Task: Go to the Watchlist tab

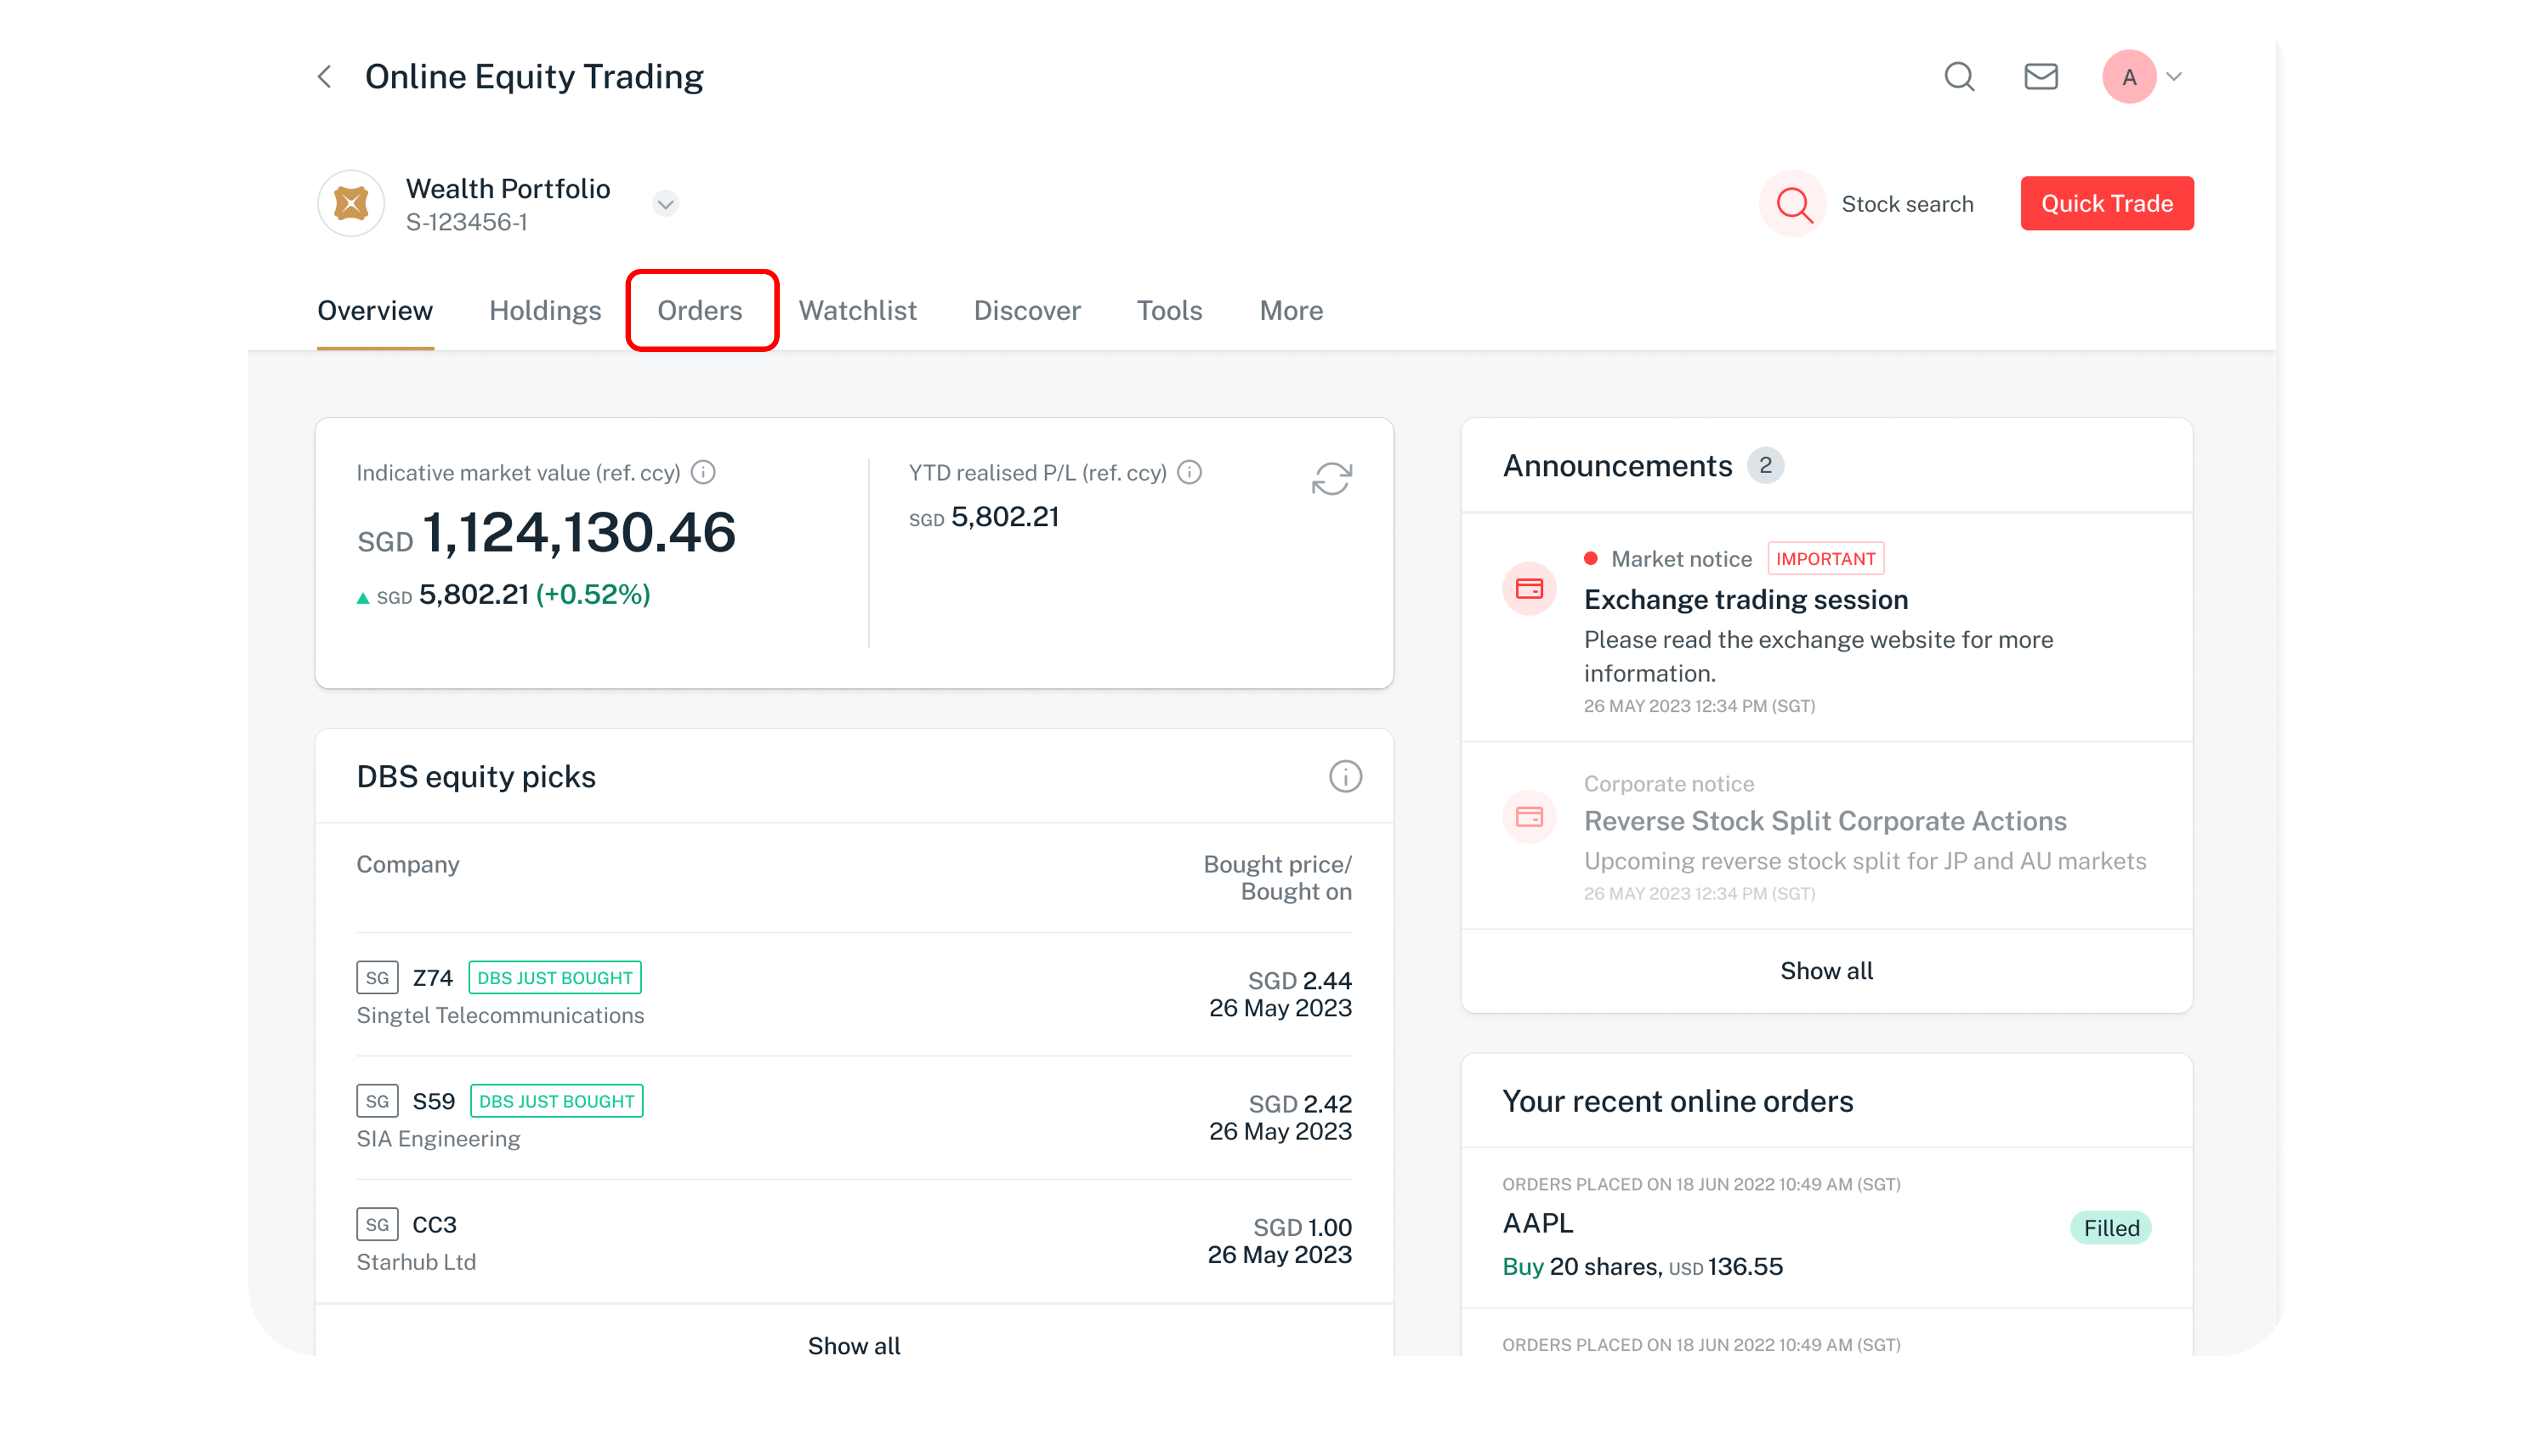Action: (857, 311)
